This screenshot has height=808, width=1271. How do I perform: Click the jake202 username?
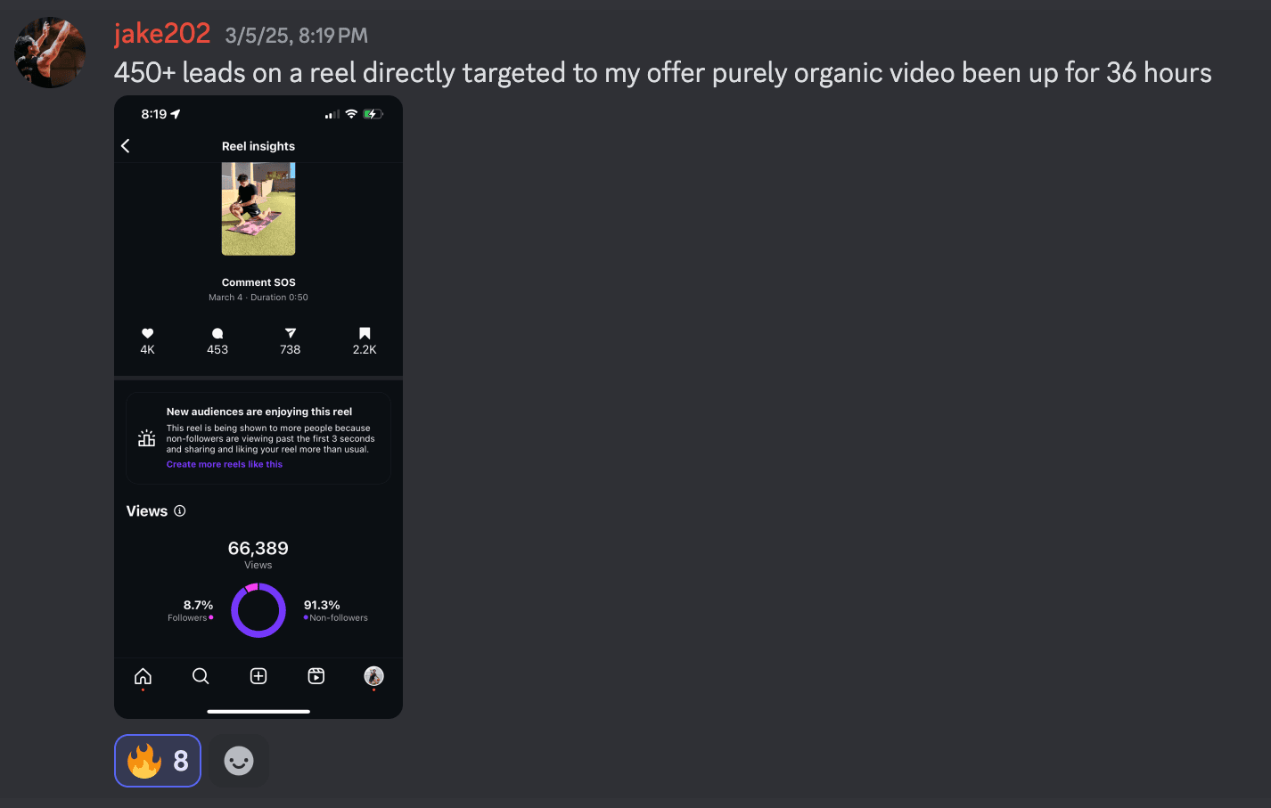pos(162,34)
